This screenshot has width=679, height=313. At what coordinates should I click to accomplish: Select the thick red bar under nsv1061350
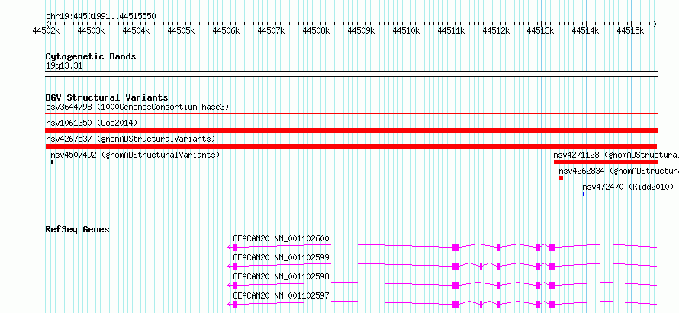point(352,130)
